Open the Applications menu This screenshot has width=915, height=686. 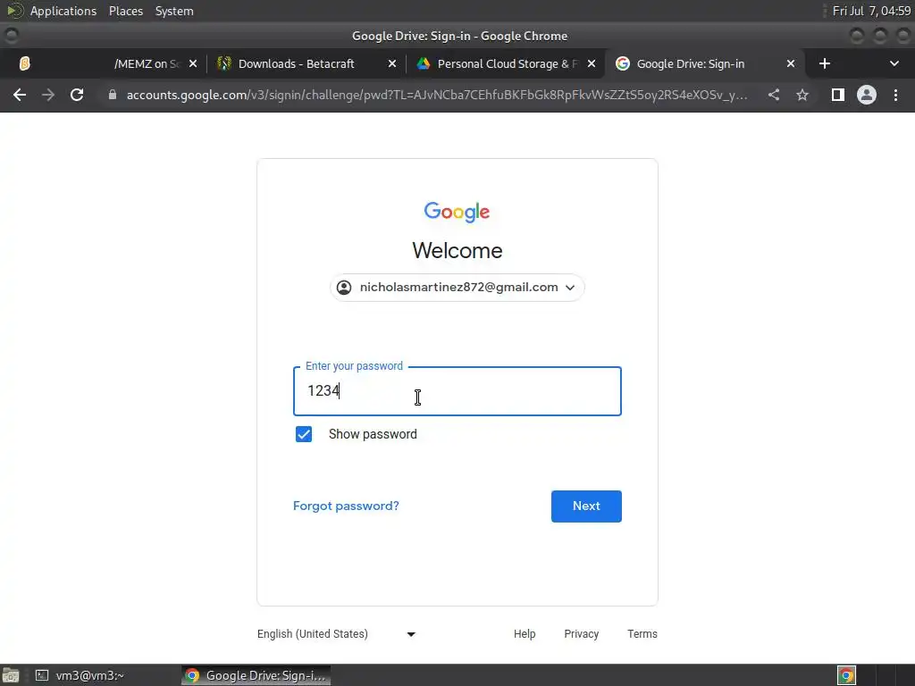pyautogui.click(x=63, y=11)
